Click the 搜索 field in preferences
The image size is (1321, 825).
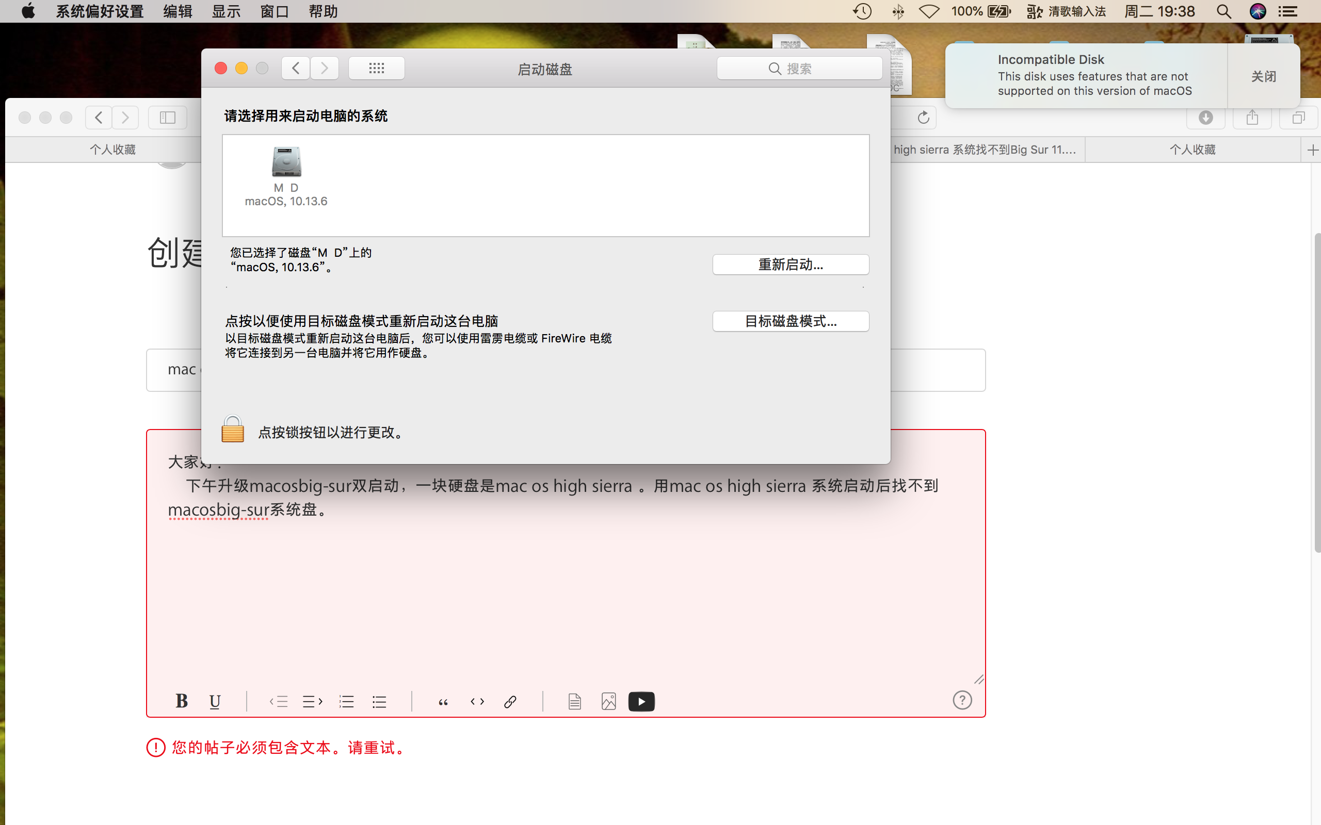pos(799,69)
